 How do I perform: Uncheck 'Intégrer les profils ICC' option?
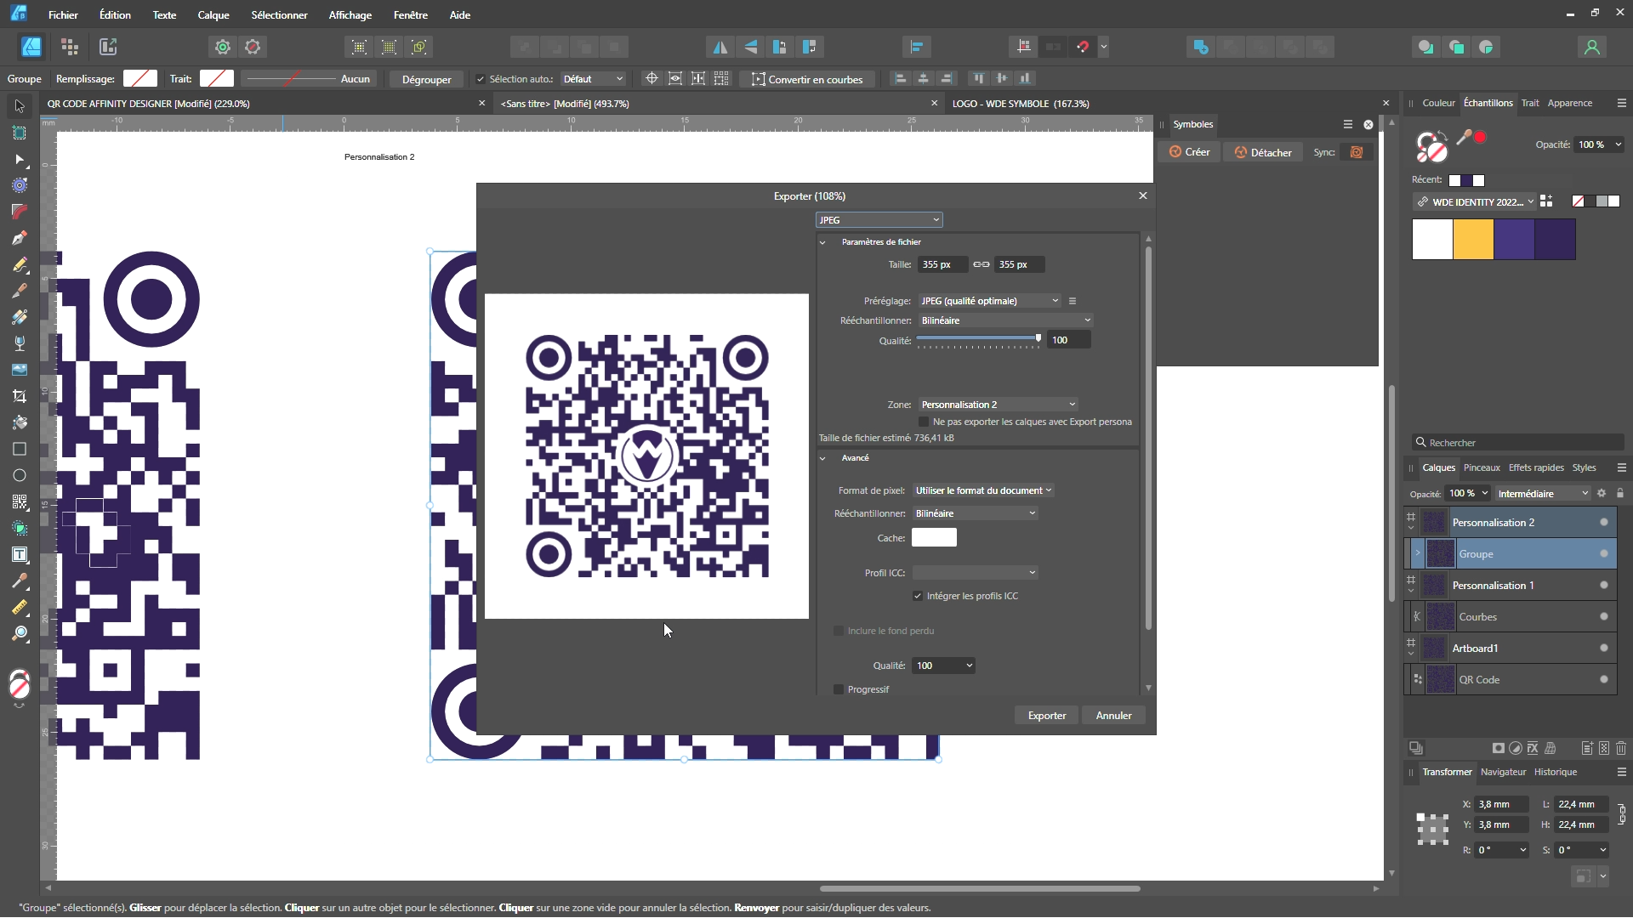tap(918, 596)
